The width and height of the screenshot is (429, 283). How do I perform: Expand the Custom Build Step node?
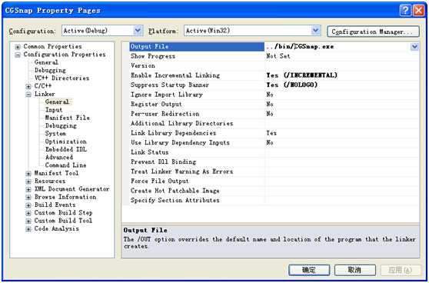[28, 213]
